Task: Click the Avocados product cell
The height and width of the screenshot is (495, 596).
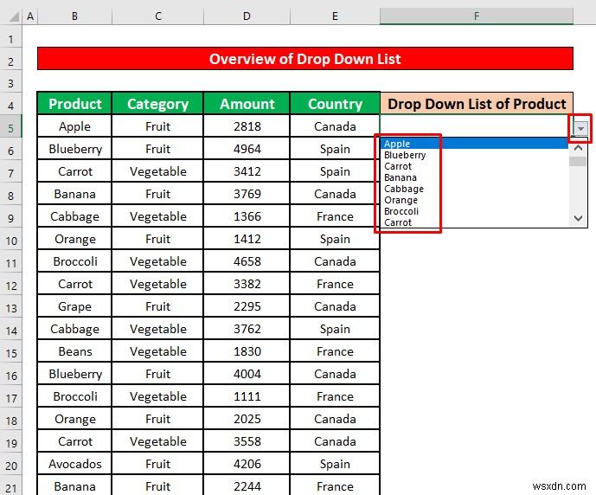Action: coord(74,464)
